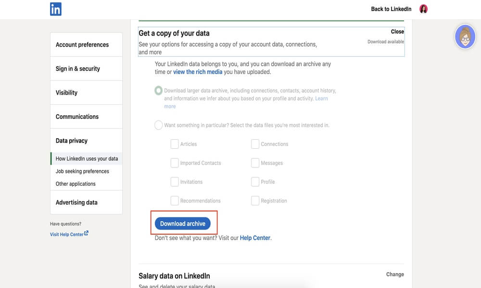481x288 pixels.
Task: Click the floating cartoon avatar bubble
Action: click(465, 37)
